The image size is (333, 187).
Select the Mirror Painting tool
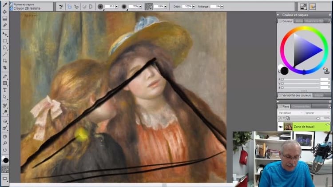coord(5,121)
